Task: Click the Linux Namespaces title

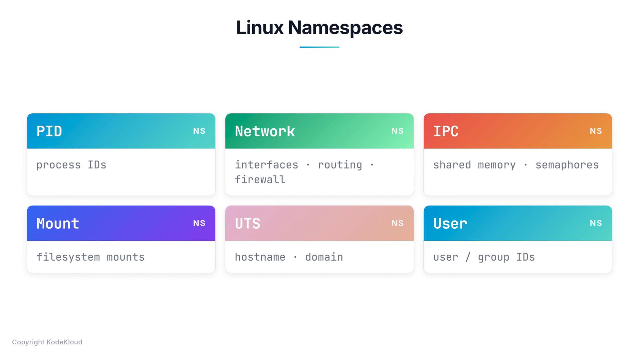Action: 319,28
